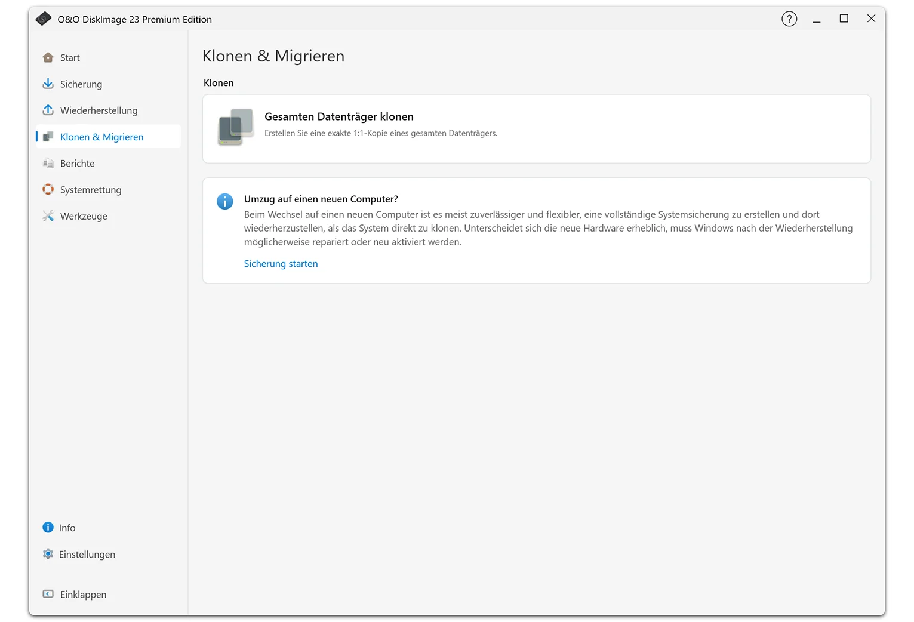
Task: Click the Systemrettung lifebuoy icon
Action: [48, 189]
